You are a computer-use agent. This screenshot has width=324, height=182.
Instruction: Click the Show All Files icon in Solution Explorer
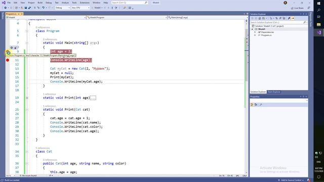[284, 18]
